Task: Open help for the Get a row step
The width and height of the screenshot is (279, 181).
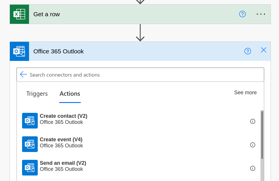Action: click(242, 14)
